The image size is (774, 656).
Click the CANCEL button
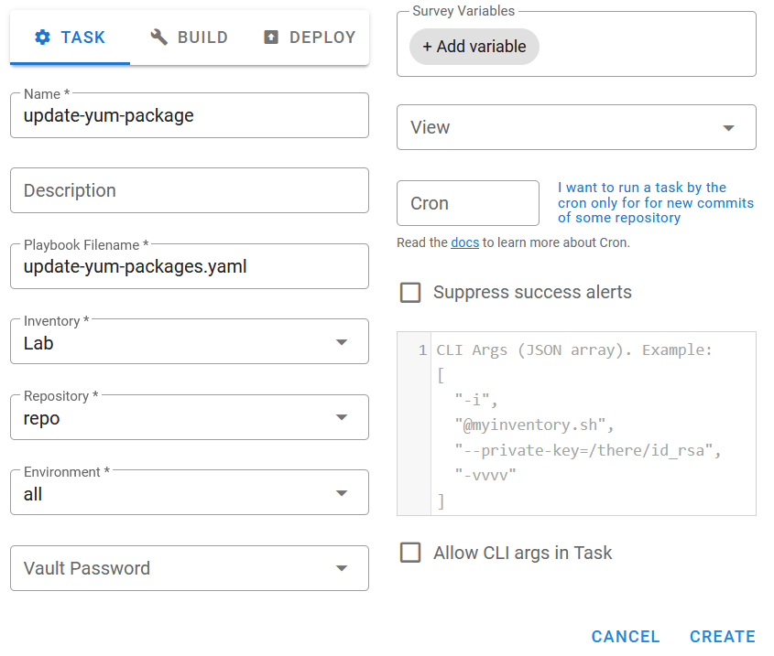point(626,637)
